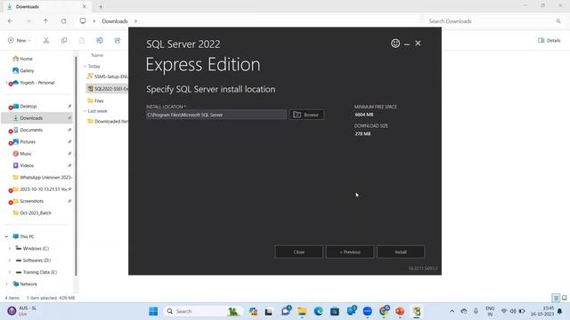Click the Explorer Up directory arrow
Image resolution: width=570 pixels, height=320 pixels.
45,21
